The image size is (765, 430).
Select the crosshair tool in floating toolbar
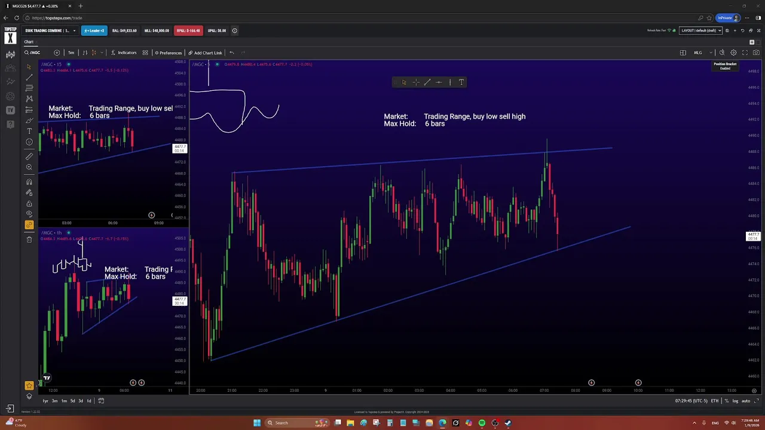[x=415, y=82]
